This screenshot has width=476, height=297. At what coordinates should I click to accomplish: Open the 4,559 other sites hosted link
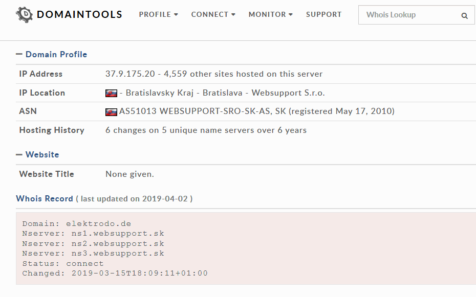coord(243,74)
